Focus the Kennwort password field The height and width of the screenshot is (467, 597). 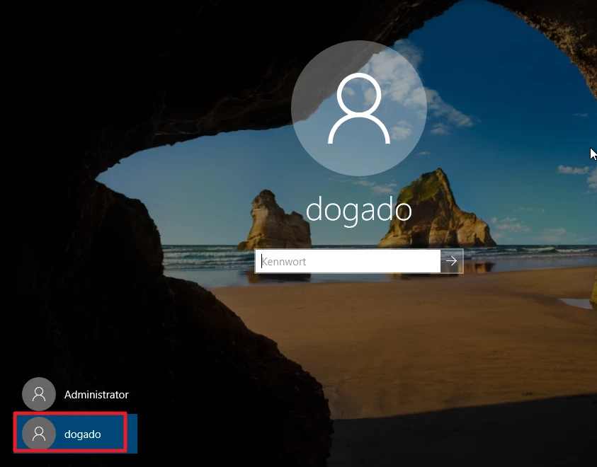click(x=347, y=262)
